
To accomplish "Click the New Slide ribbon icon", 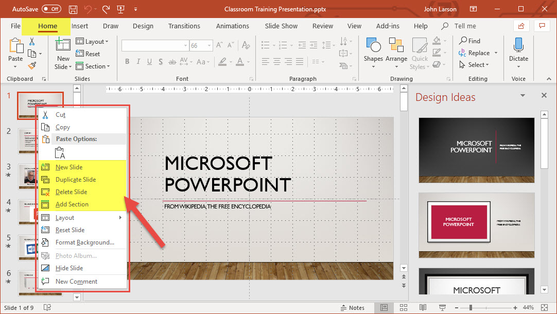I will click(x=63, y=46).
